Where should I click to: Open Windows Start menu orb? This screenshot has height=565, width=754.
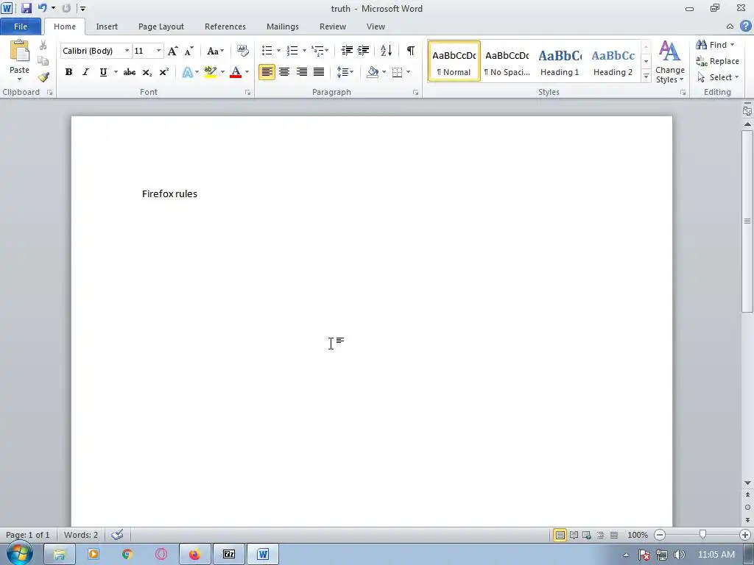[19, 553]
